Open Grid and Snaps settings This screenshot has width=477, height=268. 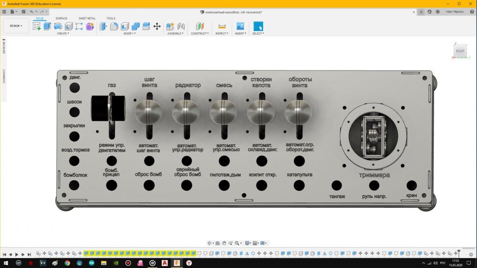pyautogui.click(x=256, y=243)
